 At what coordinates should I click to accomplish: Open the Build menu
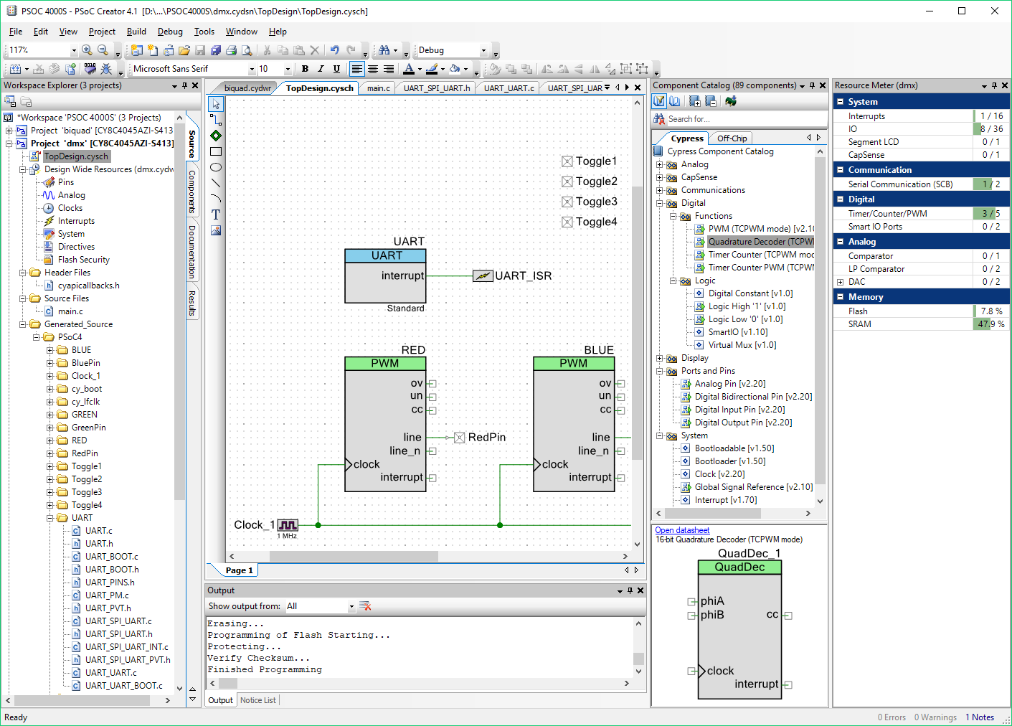[x=136, y=32]
